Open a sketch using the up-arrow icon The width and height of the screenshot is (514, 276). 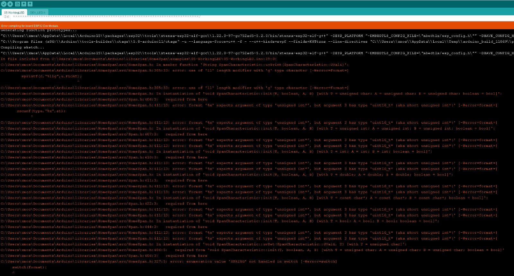(24, 4)
